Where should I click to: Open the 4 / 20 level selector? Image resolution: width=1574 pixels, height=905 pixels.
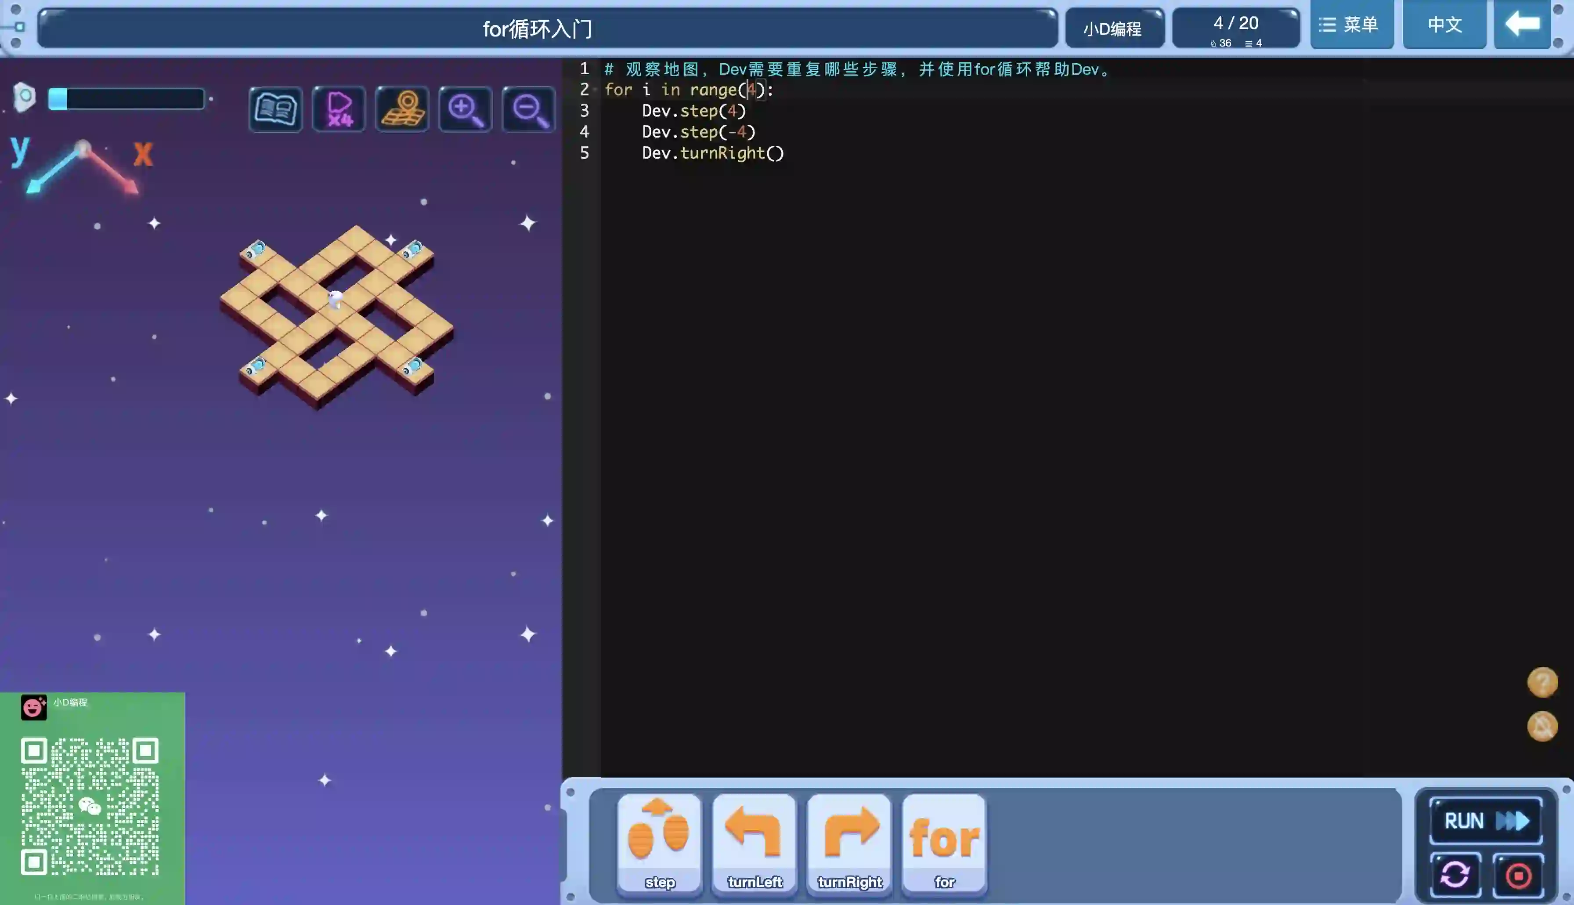tap(1235, 29)
